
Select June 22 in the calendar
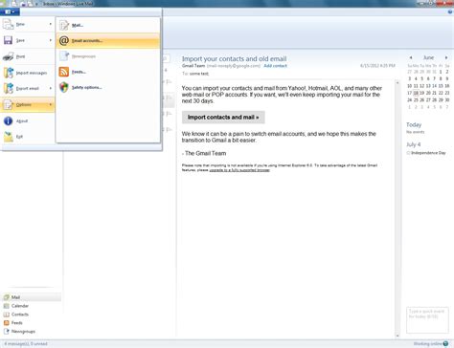441,93
